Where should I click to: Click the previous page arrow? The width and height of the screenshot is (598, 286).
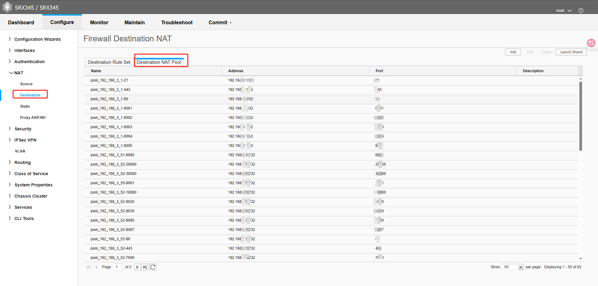tap(96, 267)
